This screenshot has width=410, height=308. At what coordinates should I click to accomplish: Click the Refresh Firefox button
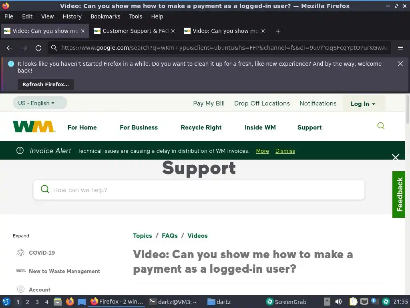pyautogui.click(x=46, y=84)
